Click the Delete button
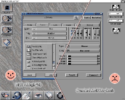Image resolution: width=125 pixels, height=100 pixels. click(x=96, y=18)
